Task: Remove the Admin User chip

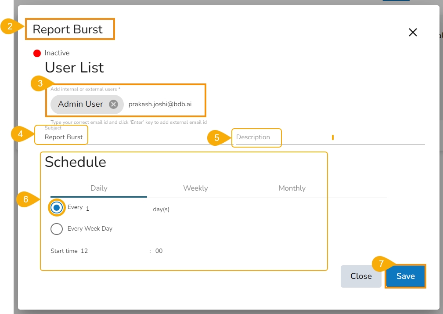Action: click(113, 104)
